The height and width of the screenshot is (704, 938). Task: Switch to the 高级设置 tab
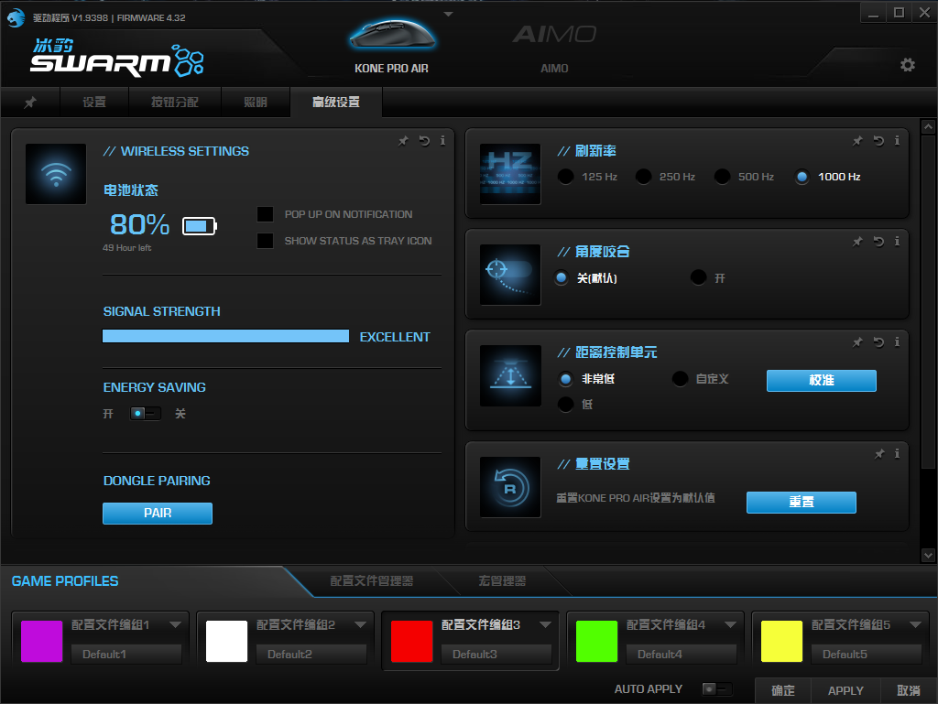pyautogui.click(x=336, y=103)
